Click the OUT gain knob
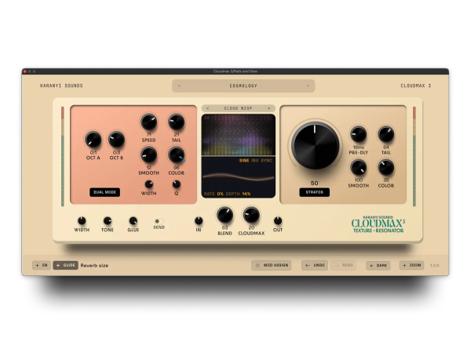This screenshot has width=471, height=345. click(x=278, y=221)
